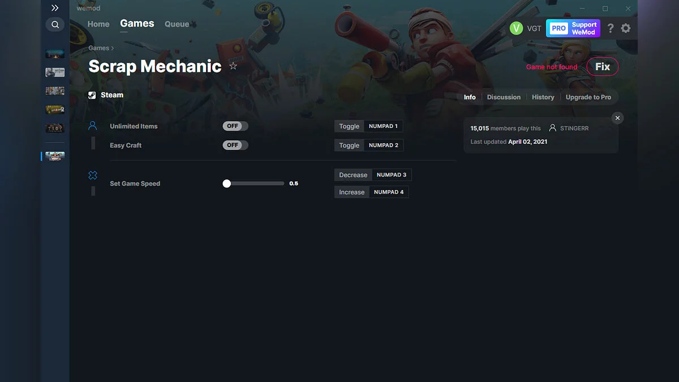Open the VGT profile avatar
The height and width of the screenshot is (382, 679).
(x=517, y=28)
